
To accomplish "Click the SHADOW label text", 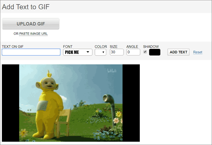I will point(151,46).
